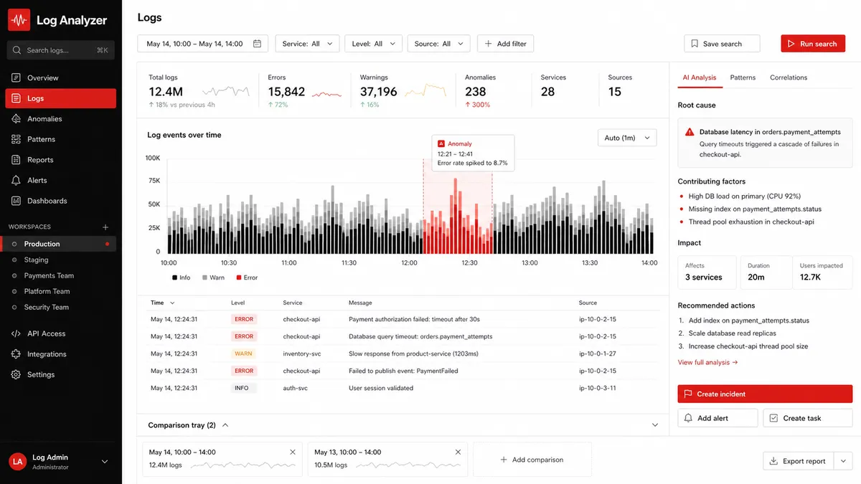Sort the table by Time column
Viewport: 861px width, 484px height.
pyautogui.click(x=163, y=303)
